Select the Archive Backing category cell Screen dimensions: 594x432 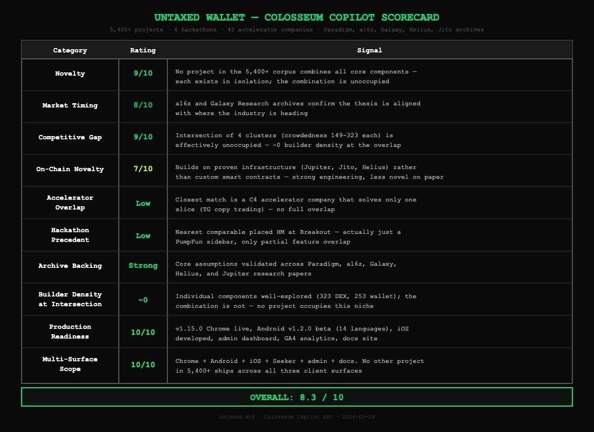[x=70, y=267]
